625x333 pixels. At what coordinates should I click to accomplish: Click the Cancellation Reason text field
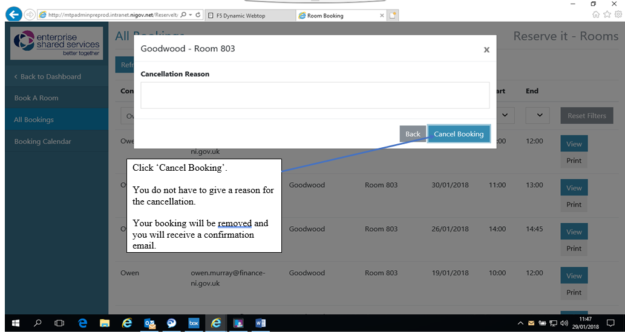(315, 95)
